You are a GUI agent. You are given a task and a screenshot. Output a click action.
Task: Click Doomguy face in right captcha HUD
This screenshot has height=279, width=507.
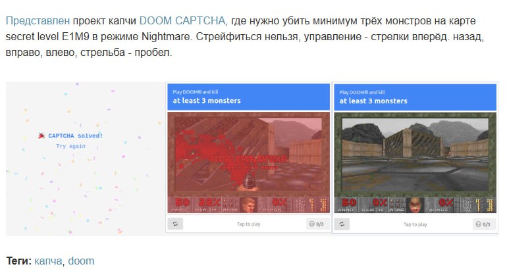[x=415, y=205]
